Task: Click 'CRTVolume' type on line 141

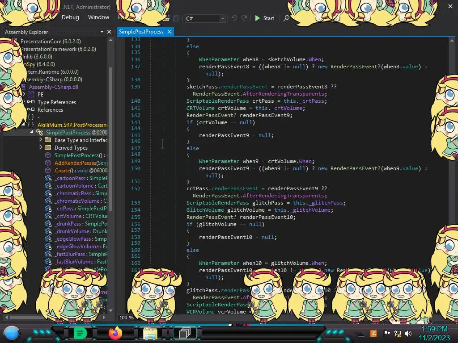Action: coord(200,108)
